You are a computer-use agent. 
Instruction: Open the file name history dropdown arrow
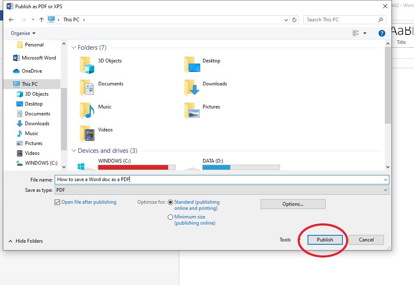tap(385, 179)
